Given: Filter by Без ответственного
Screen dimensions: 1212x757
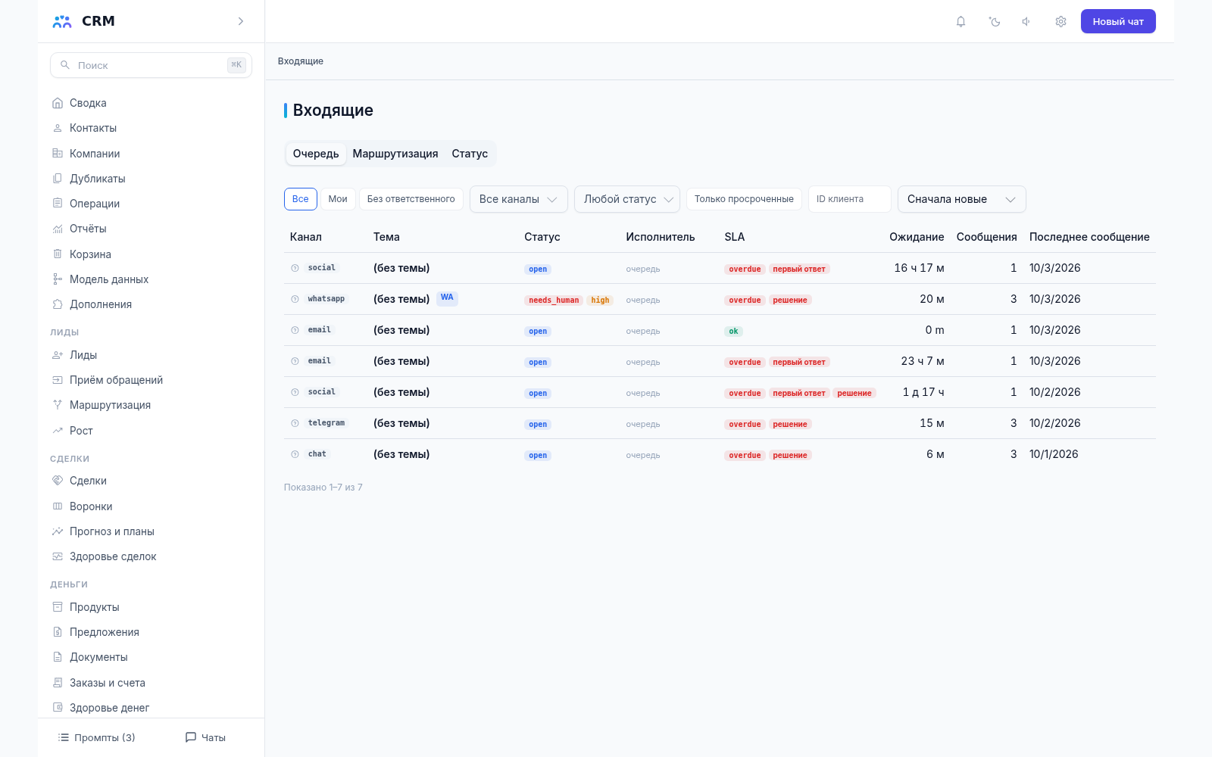Looking at the screenshot, I should pos(411,199).
